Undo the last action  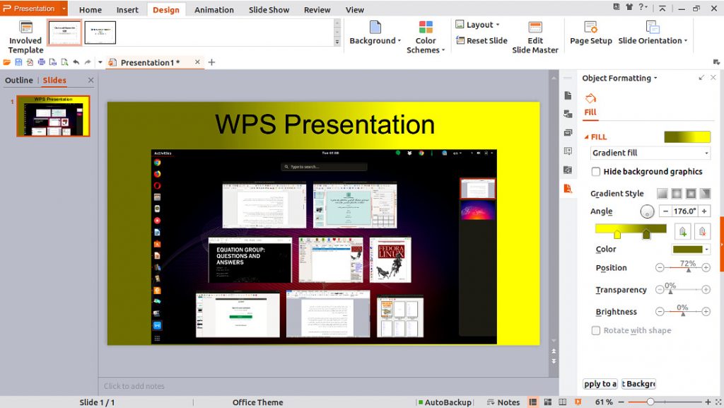76,62
